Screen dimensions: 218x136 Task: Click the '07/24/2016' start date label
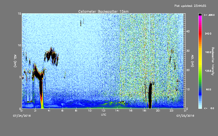[x=22, y=116]
